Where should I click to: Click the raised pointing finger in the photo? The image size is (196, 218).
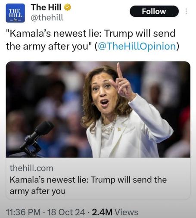click(x=119, y=71)
